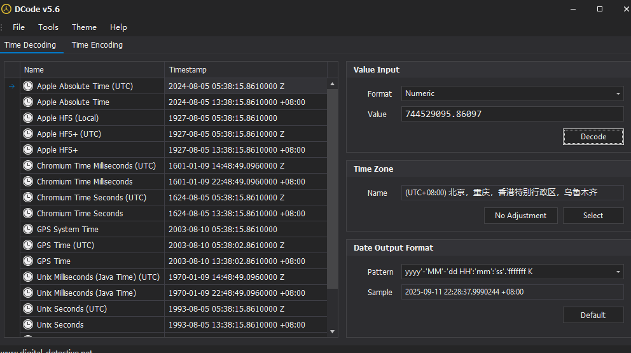Viewport: 631px width, 353px height.
Task: Click the timestamp list vertical scrollbar thumb
Action: click(333, 188)
